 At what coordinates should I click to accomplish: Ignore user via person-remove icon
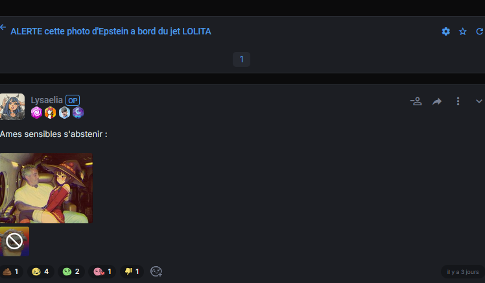(416, 101)
